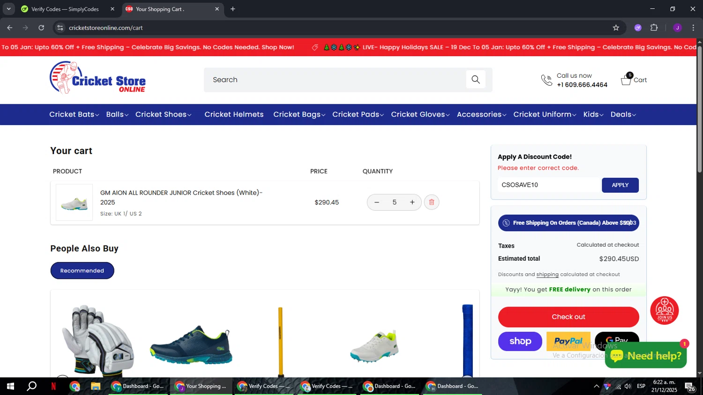Open the volume control in the tray

(628, 386)
